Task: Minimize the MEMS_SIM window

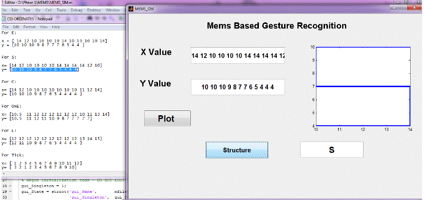Action: [x=392, y=8]
